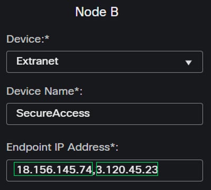The image size is (211, 190).
Task: Place cursor after 3.120.45.23 in IP field
Action: coord(158,169)
